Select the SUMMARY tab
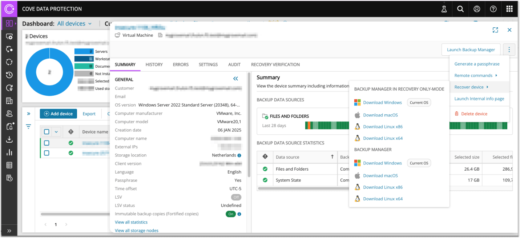The height and width of the screenshot is (238, 520). coord(125,64)
